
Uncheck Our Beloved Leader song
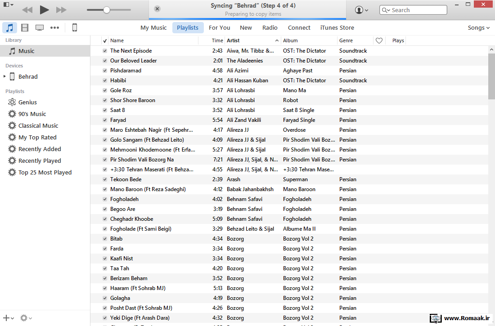coord(105,61)
